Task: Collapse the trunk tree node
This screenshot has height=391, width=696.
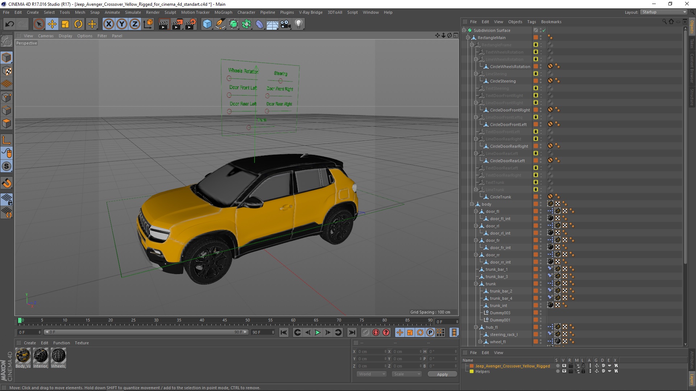Action: (476, 284)
